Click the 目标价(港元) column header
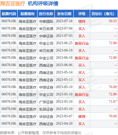118x135 pixels. coord(104,14)
